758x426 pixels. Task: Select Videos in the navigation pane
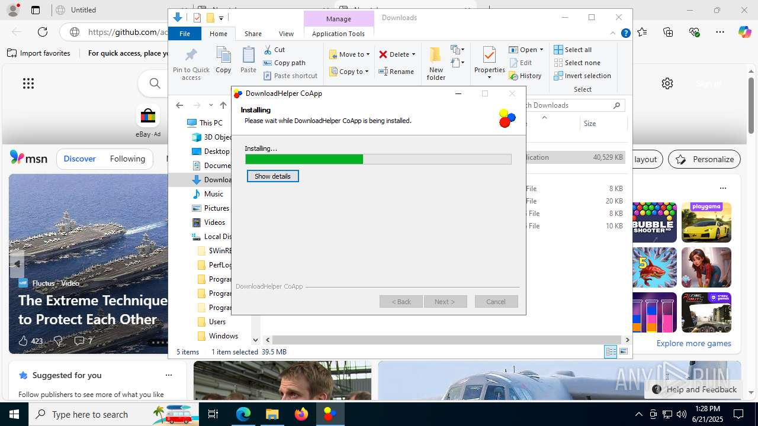208,222
